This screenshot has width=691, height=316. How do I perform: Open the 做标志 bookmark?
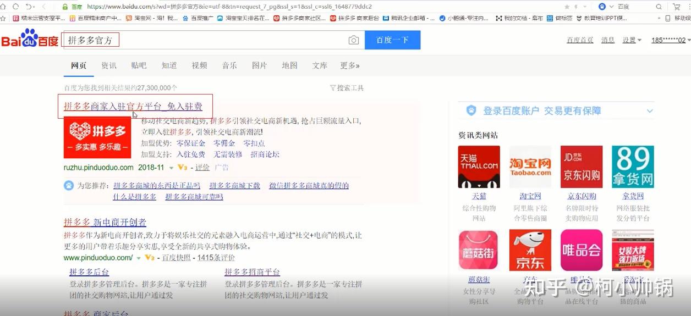(x=560, y=18)
